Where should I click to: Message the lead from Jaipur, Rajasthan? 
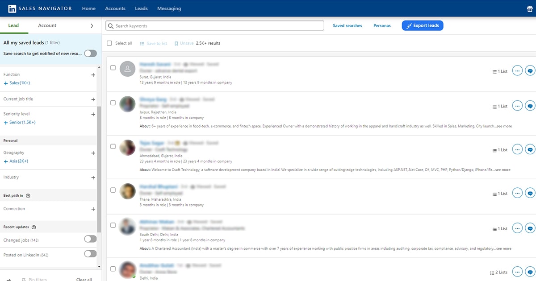click(530, 106)
